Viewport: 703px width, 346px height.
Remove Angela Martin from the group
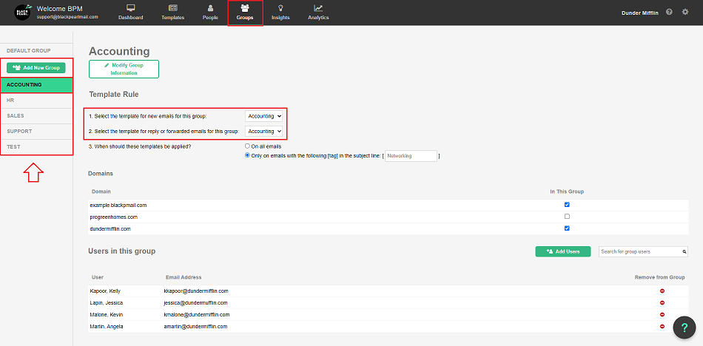(x=662, y=326)
